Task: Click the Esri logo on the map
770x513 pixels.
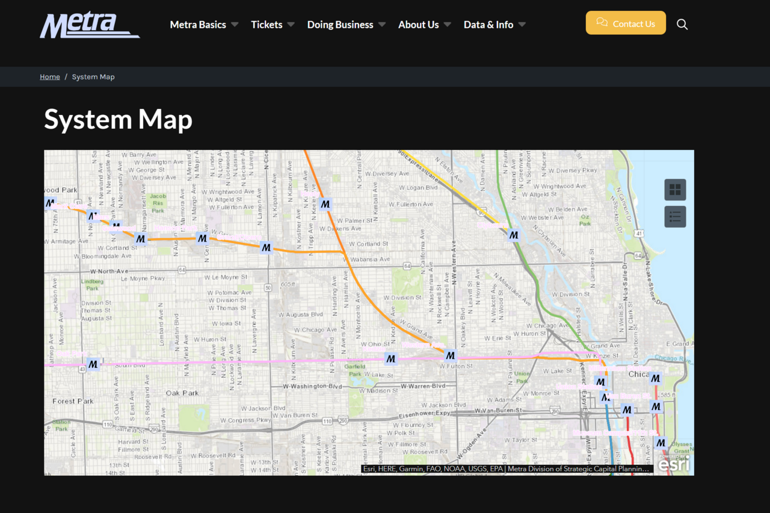Action: pos(673,465)
